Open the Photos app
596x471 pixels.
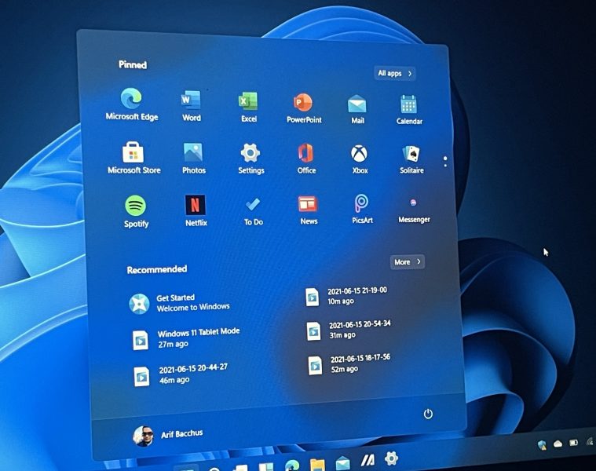[x=193, y=159]
